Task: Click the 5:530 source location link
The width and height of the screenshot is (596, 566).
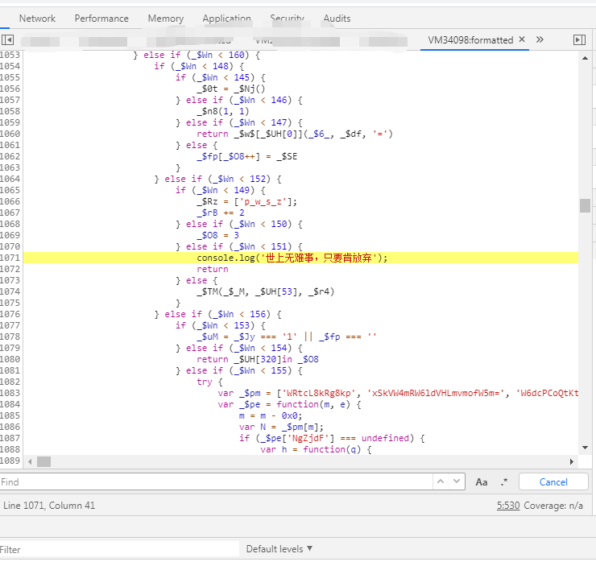Action: tap(507, 506)
